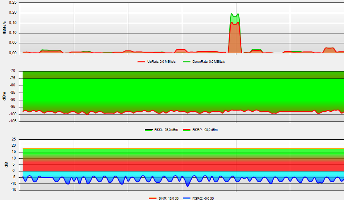
Task: Select the RSRQ -6,0 dB legend label
Action: tap(203, 198)
